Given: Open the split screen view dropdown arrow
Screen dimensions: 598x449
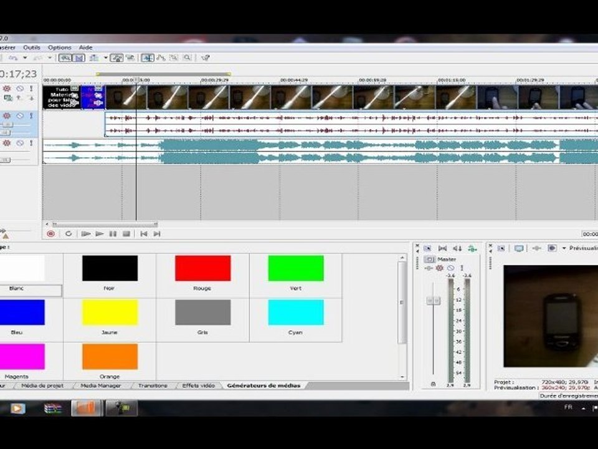Looking at the screenshot, I should 564,248.
